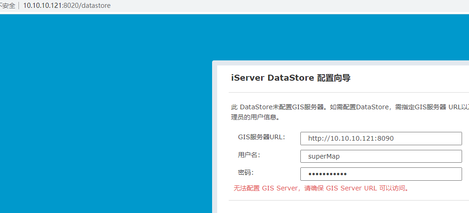Click the red error message about GIS Server URL
This screenshot has width=469, height=213.
pos(321,188)
